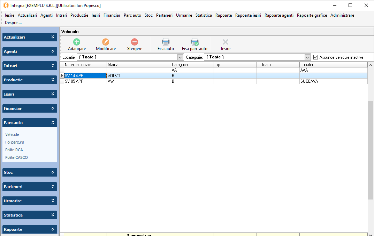Open the Parc auto menu
Image resolution: width=374 pixels, height=236 pixels.
pyautogui.click(x=132, y=15)
